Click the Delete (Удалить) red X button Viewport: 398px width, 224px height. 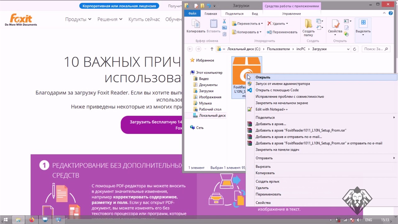(269, 24)
